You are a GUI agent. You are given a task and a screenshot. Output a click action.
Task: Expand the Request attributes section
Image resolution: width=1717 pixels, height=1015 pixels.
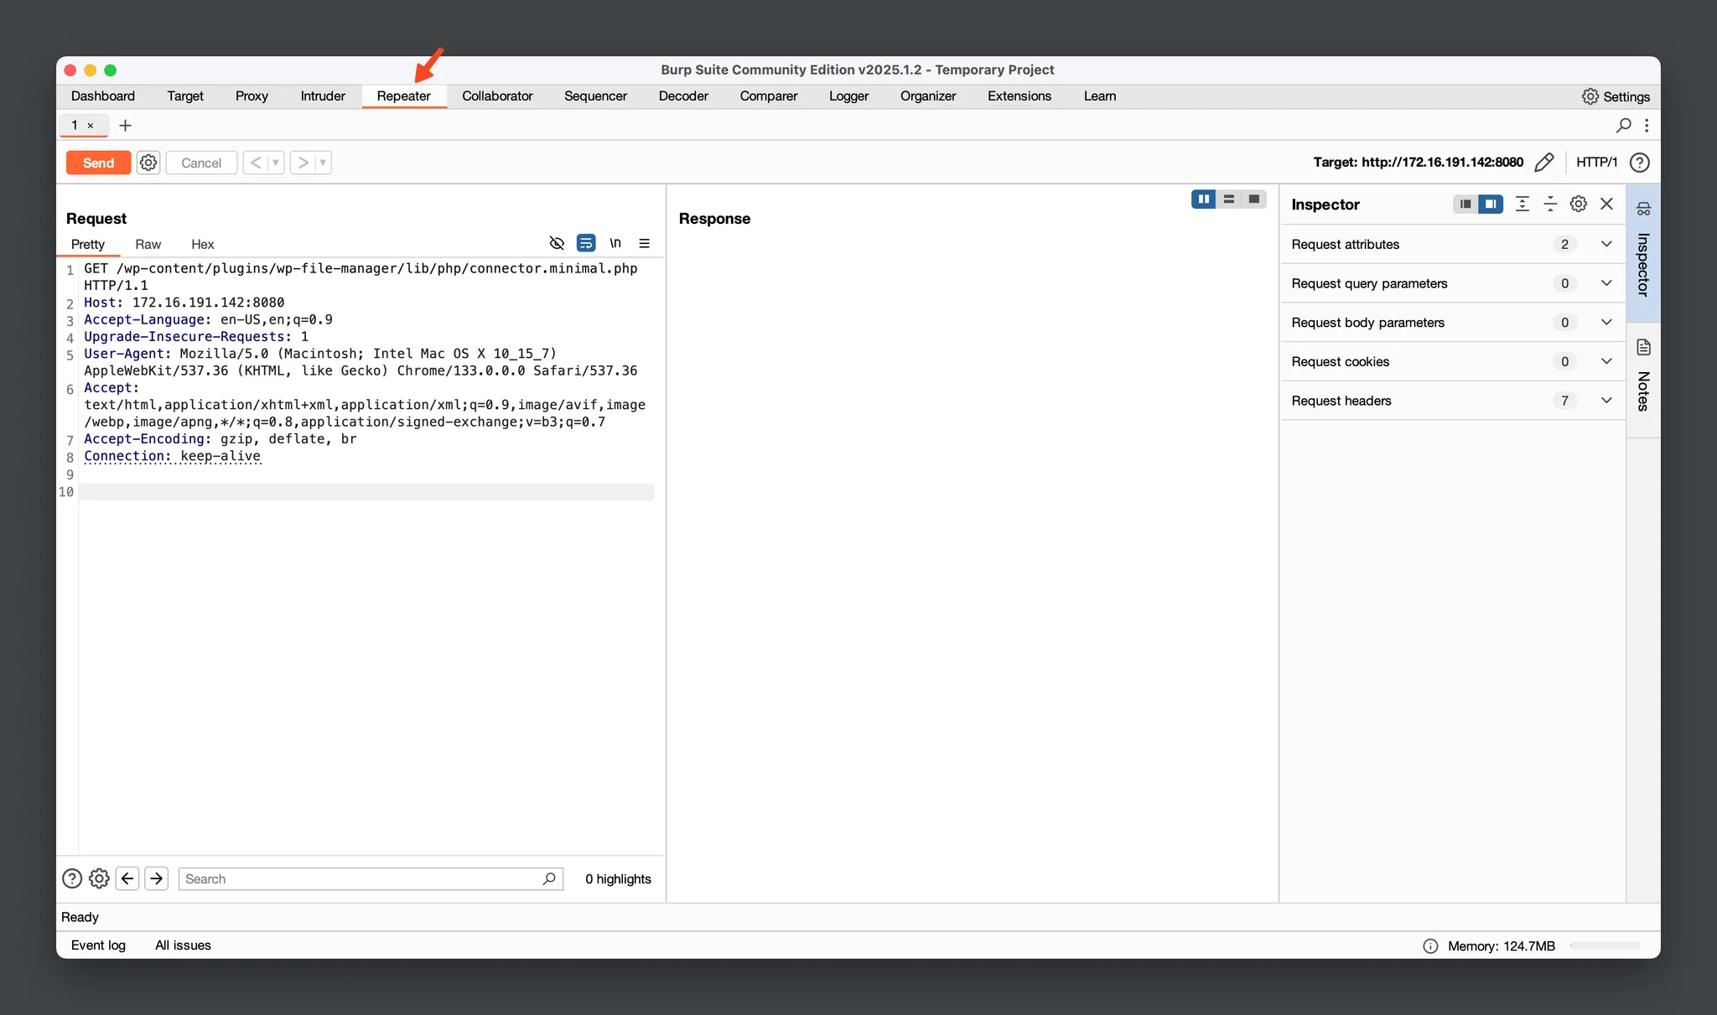point(1606,244)
